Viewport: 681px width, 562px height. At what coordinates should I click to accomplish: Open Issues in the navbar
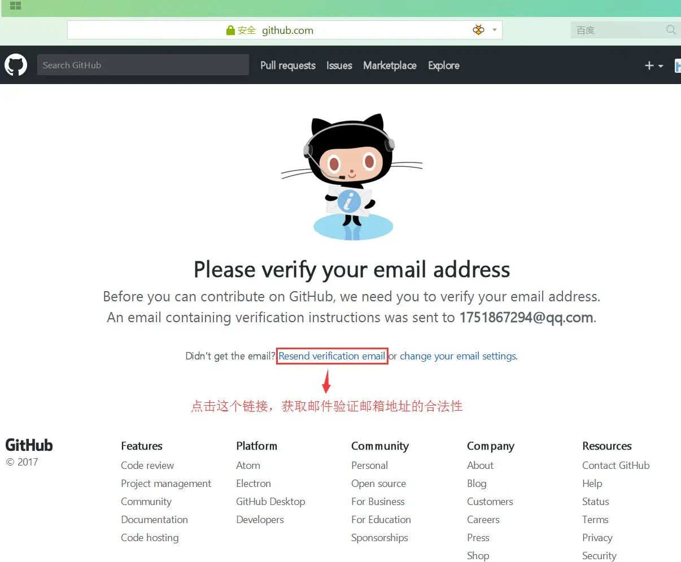click(x=339, y=65)
